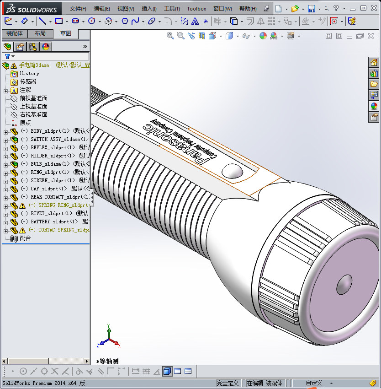Open the 视图(V) menu
This screenshot has width=381, height=389.
click(126, 9)
